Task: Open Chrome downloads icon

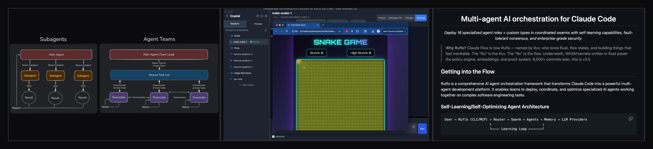Action: pyautogui.click(x=373, y=31)
